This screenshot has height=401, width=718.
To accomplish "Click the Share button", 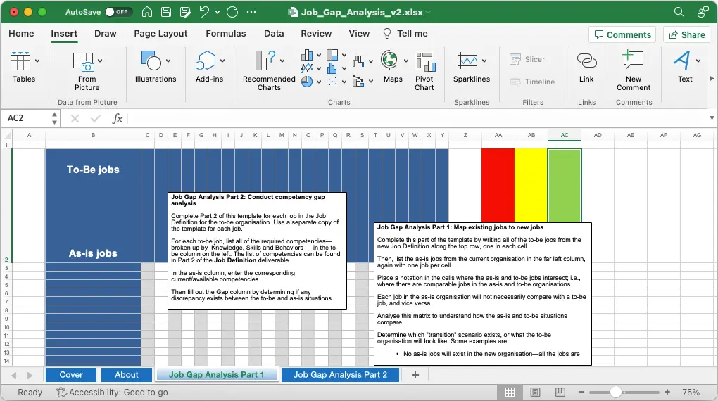I will click(687, 34).
